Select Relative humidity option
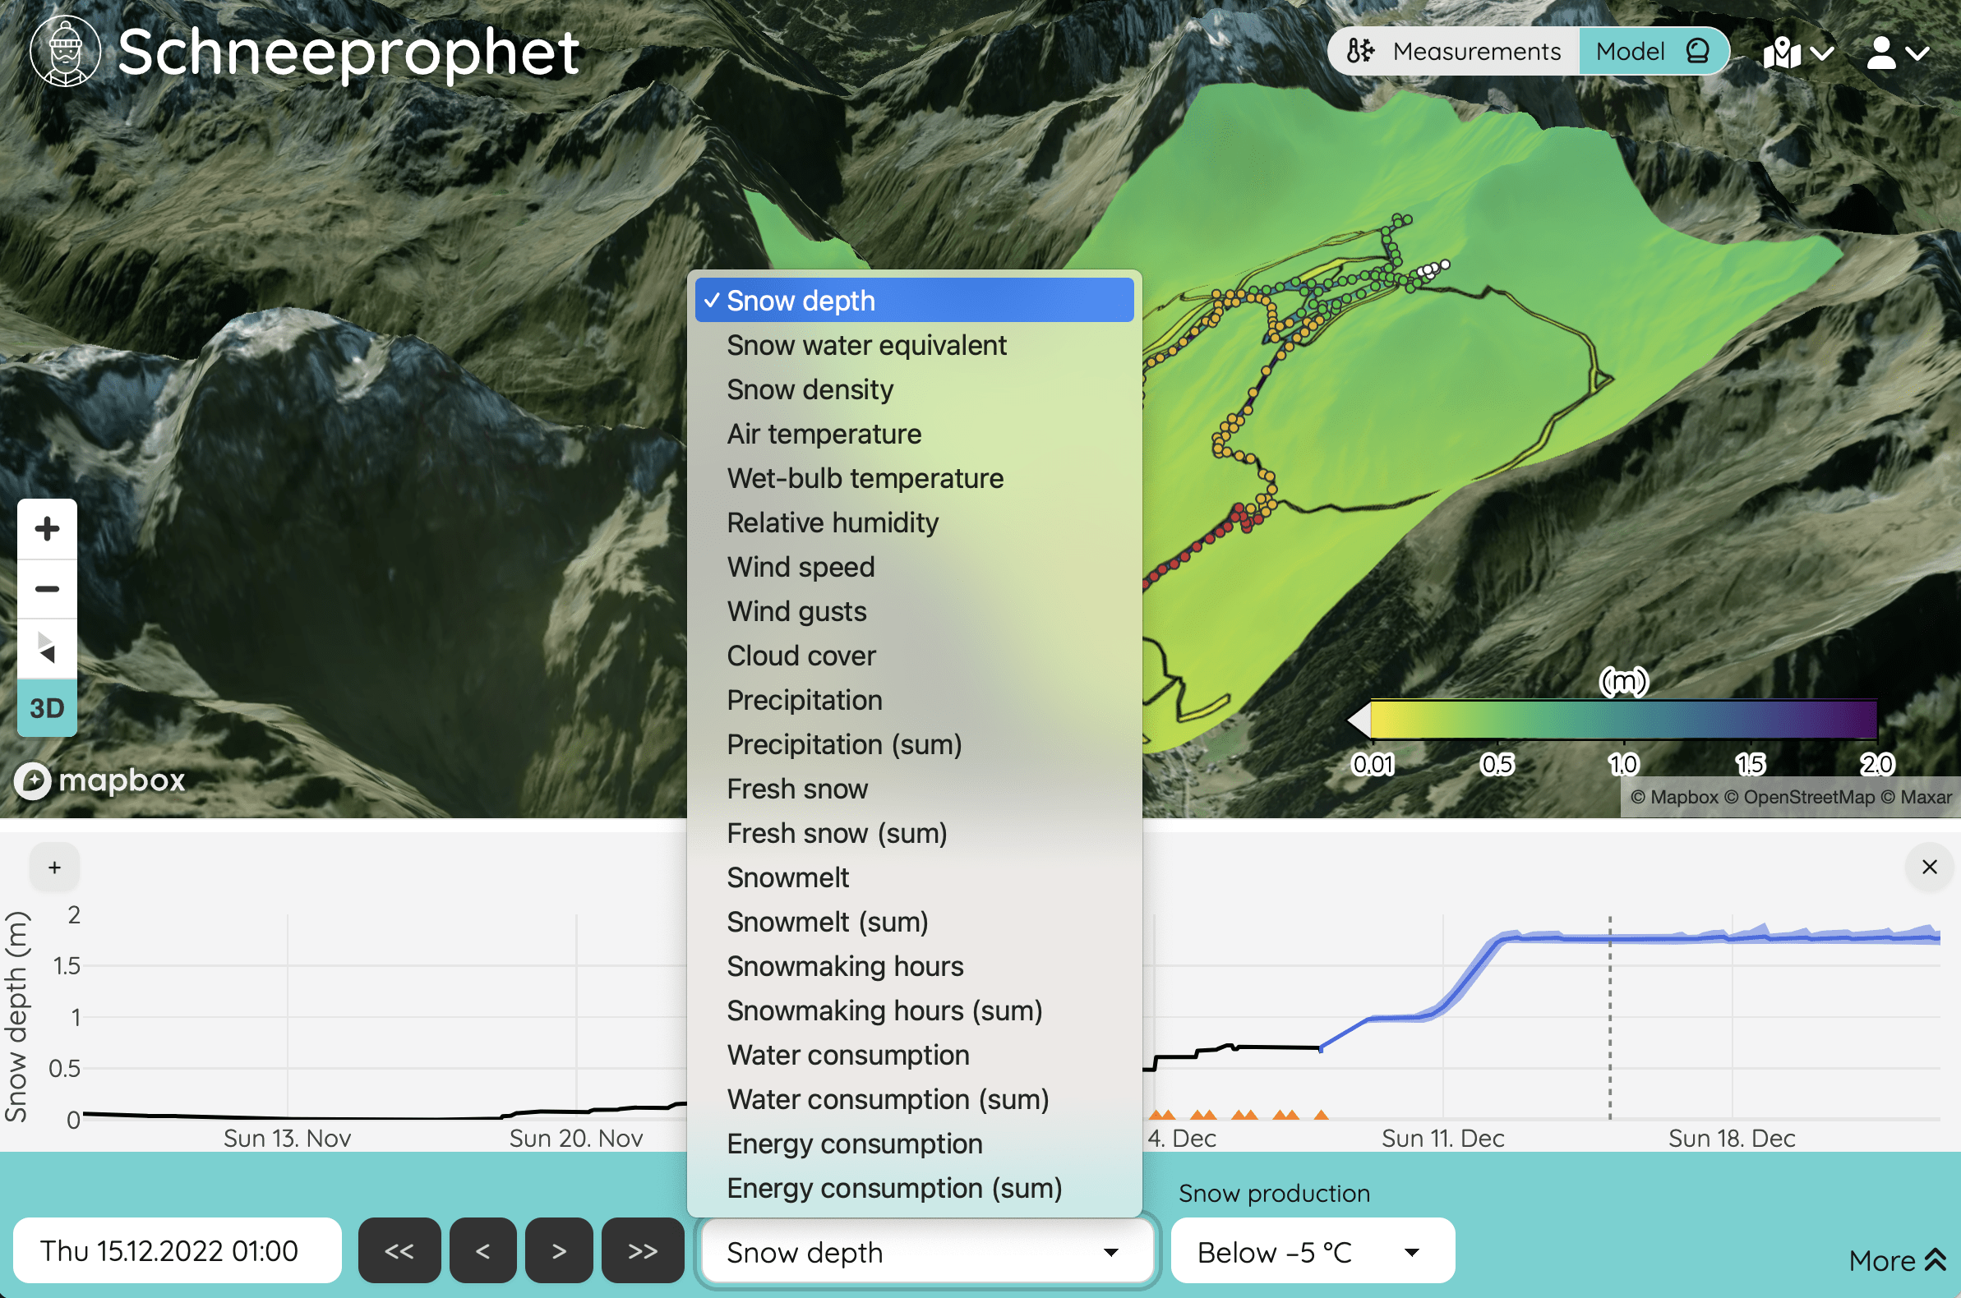Image resolution: width=1961 pixels, height=1298 pixels. (914, 522)
